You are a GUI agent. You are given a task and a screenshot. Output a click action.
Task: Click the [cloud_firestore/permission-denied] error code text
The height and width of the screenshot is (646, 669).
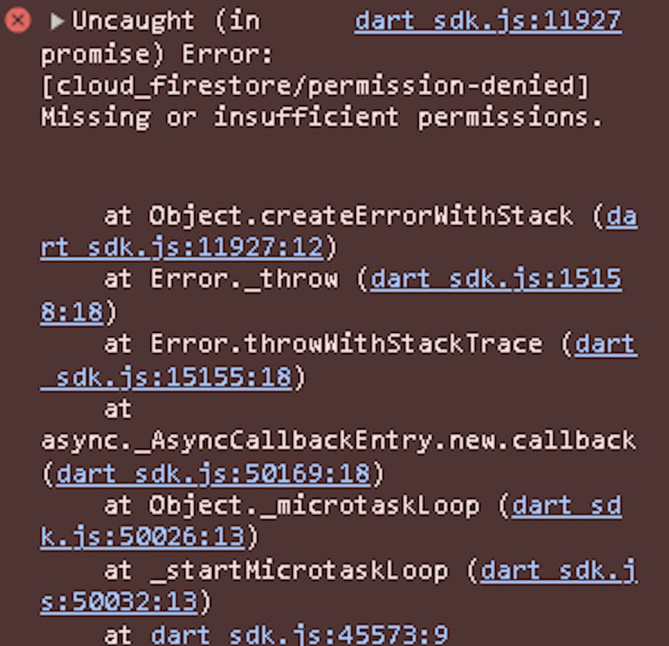(316, 86)
